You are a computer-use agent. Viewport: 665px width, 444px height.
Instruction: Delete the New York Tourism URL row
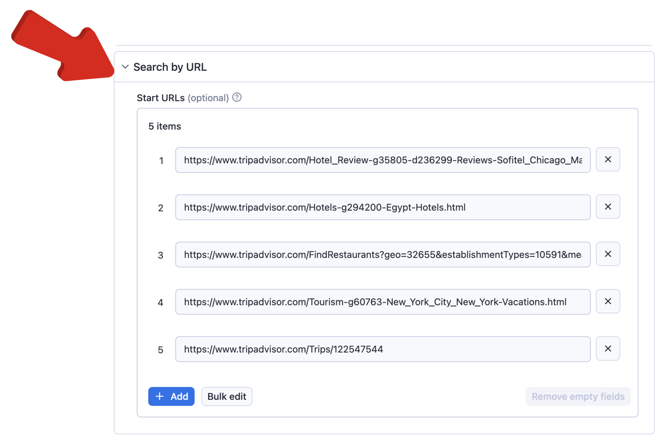pos(607,301)
